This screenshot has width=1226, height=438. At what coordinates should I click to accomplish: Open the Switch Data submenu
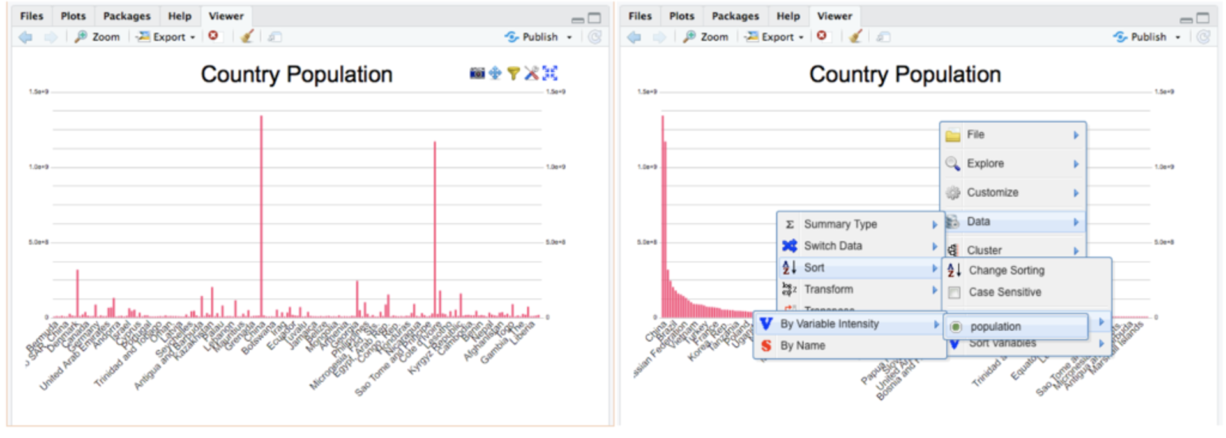pyautogui.click(x=860, y=246)
